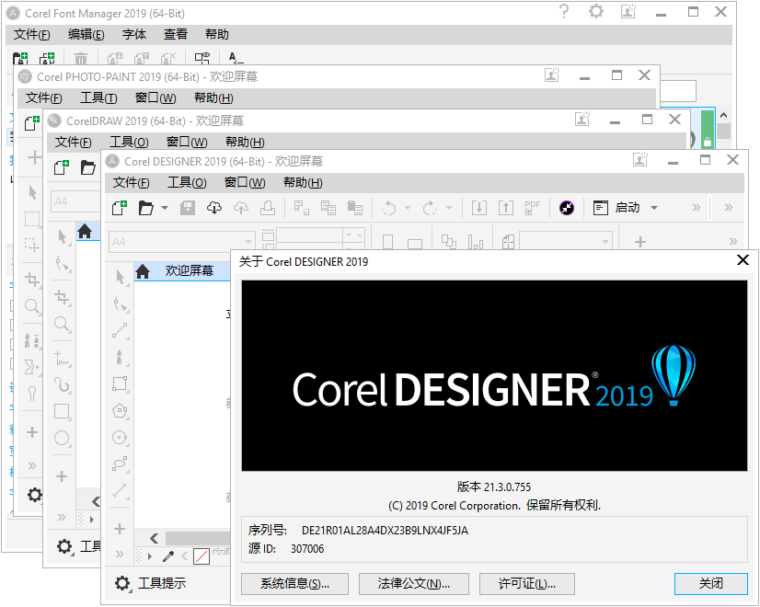
Task: Click Save floppy icon in Corel DESIGNER
Action: tap(188, 208)
